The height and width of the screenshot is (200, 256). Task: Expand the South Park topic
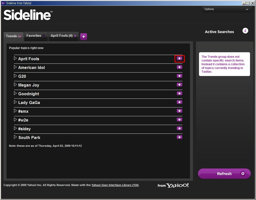15,137
